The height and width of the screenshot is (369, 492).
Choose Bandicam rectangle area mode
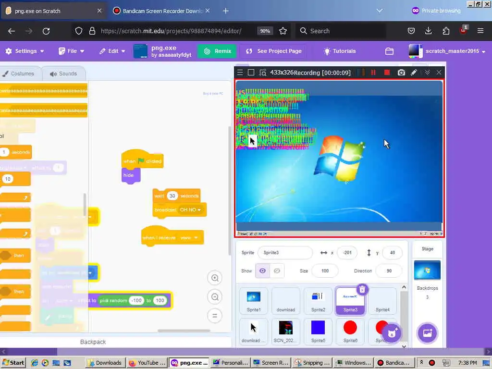tap(251, 73)
